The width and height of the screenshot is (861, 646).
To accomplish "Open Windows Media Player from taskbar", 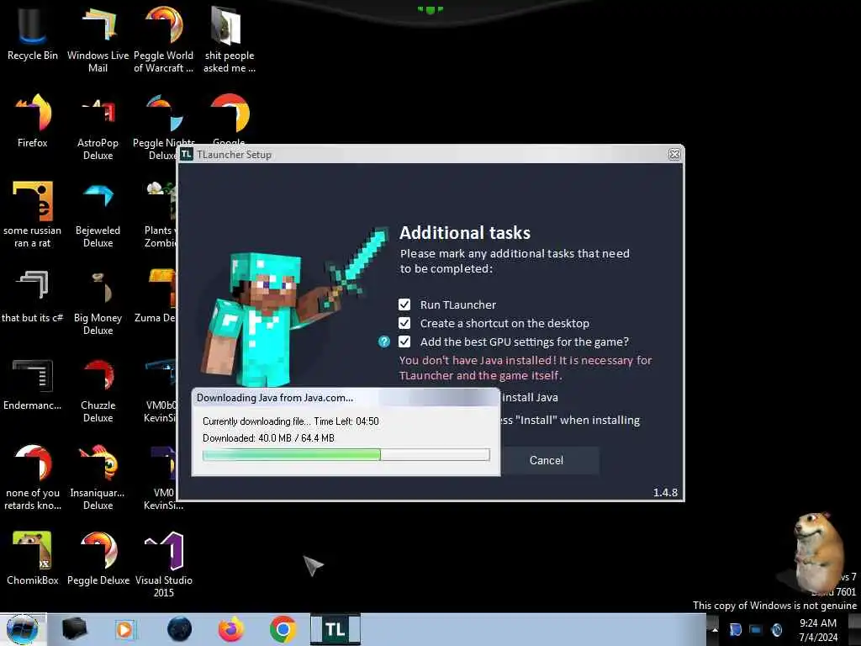I will coord(124,629).
